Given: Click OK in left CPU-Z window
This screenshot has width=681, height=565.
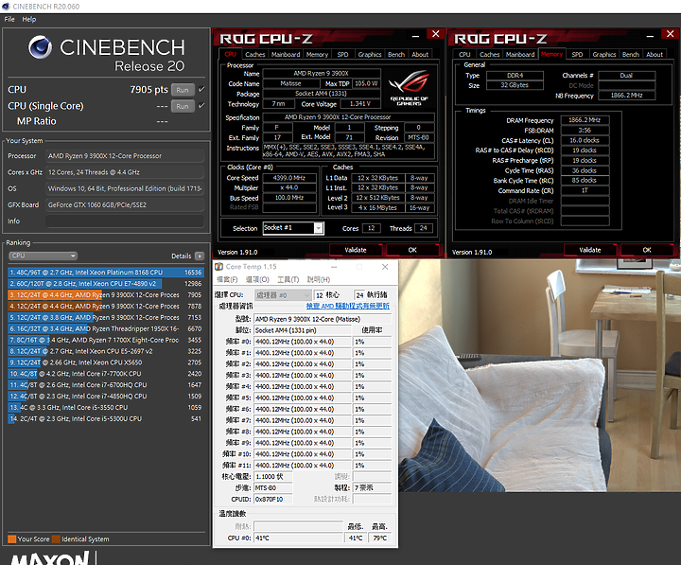Looking at the screenshot, I should (x=412, y=251).
